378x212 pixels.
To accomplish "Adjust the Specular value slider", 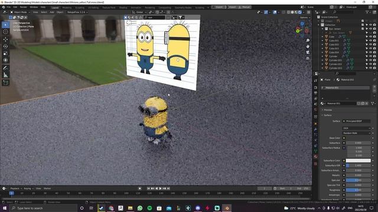I will [x=359, y=180].
